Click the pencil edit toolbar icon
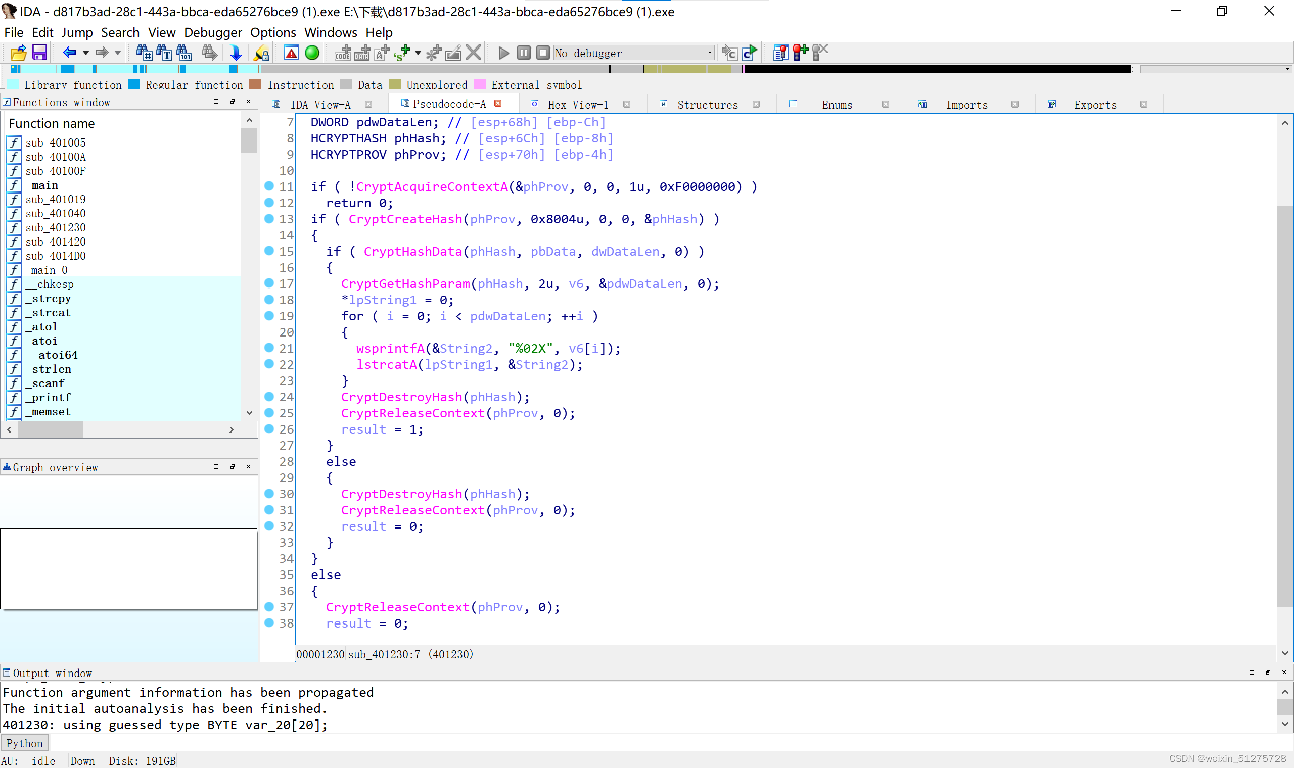This screenshot has width=1294, height=768. (453, 53)
